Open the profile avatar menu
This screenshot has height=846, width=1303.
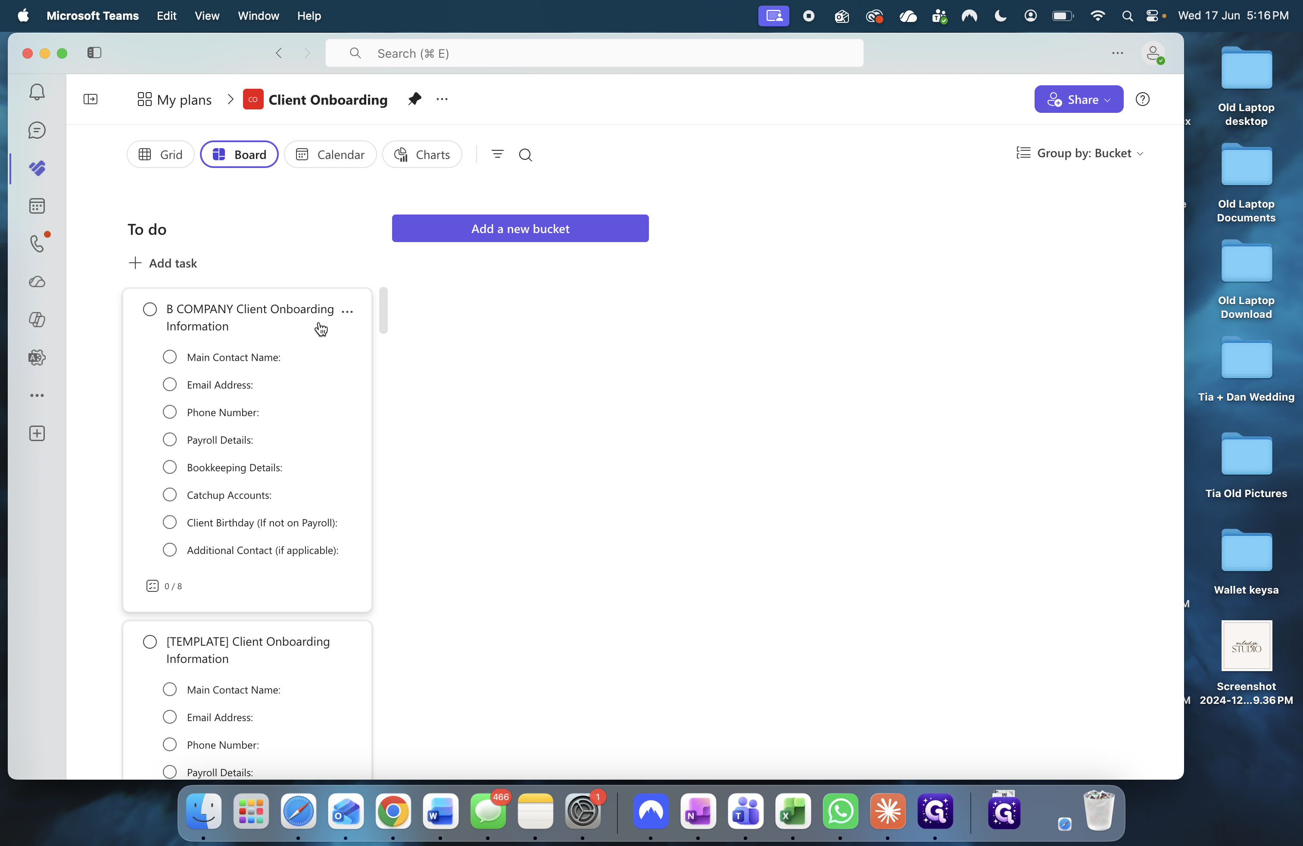(1153, 53)
